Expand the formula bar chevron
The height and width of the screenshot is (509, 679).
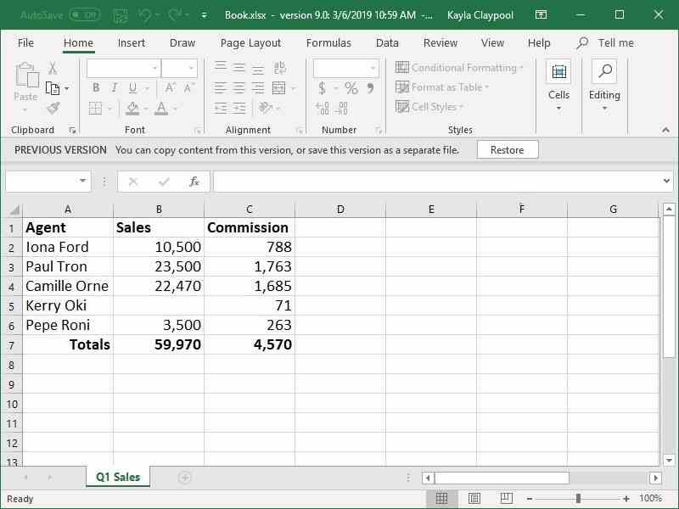tap(666, 182)
